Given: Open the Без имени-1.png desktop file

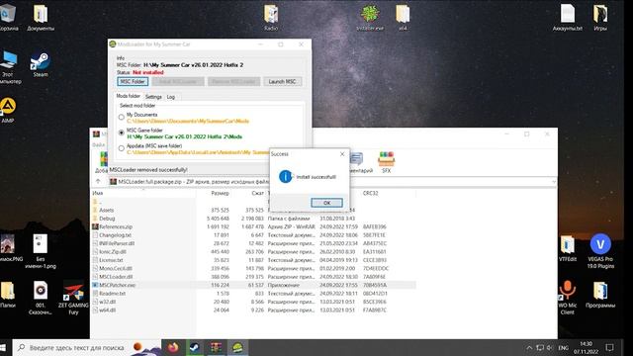Looking at the screenshot, I should pos(41,251).
